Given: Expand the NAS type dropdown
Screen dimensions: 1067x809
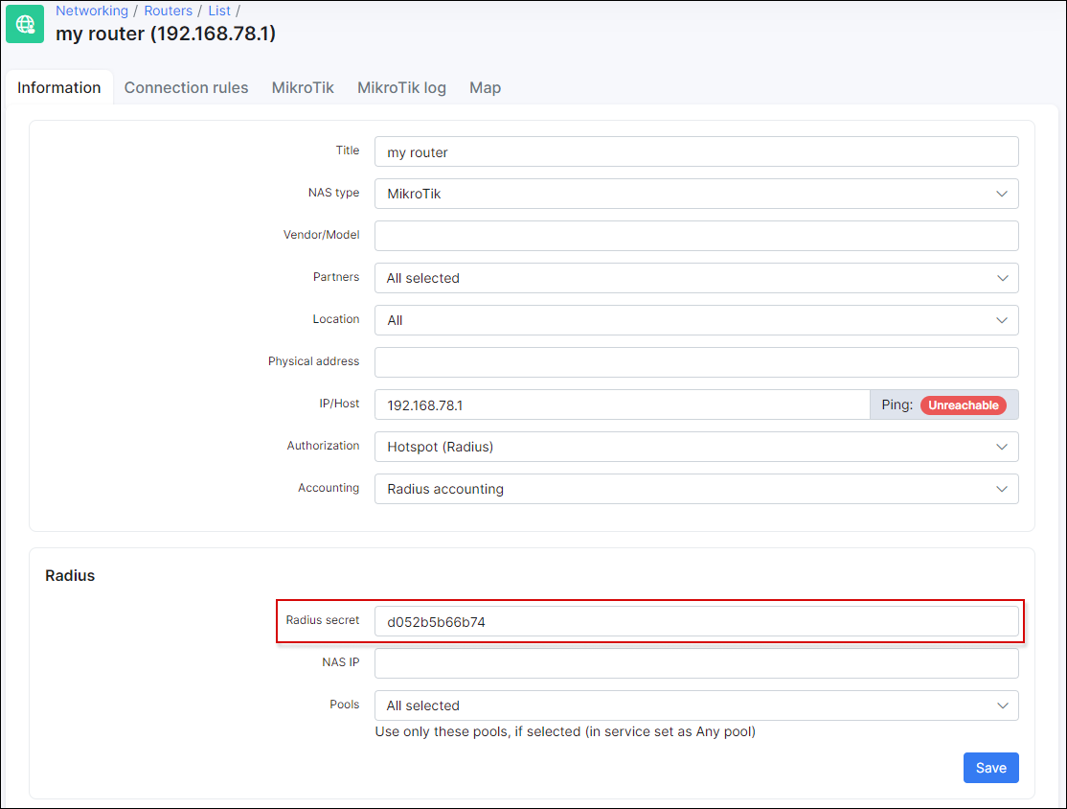Looking at the screenshot, I should click(x=696, y=194).
